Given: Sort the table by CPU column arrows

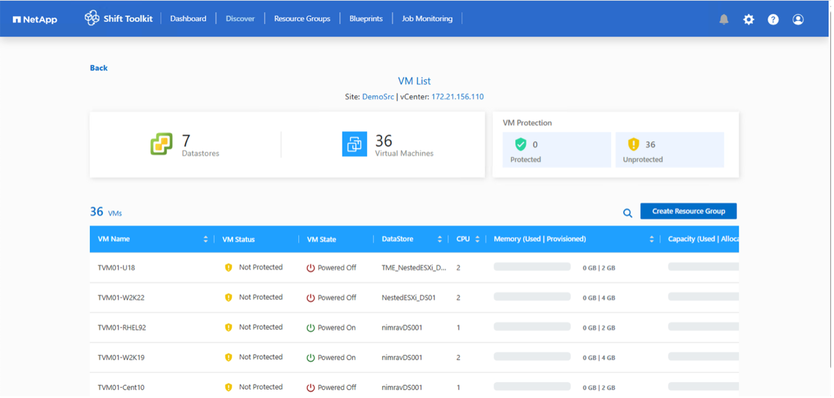Looking at the screenshot, I should 477,239.
